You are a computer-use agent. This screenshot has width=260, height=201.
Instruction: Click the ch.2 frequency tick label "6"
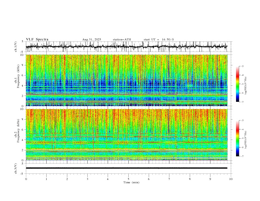click(x=23, y=130)
